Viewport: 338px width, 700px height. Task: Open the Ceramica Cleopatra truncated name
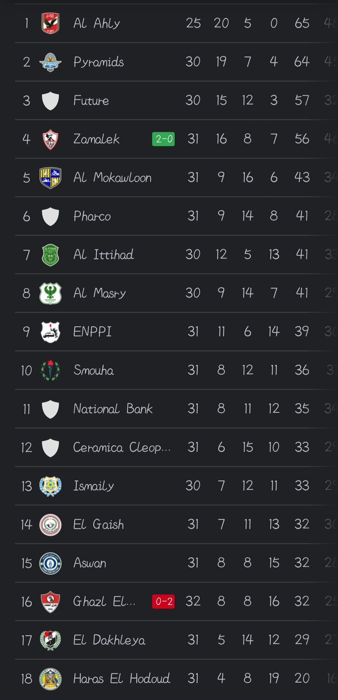coord(122,447)
